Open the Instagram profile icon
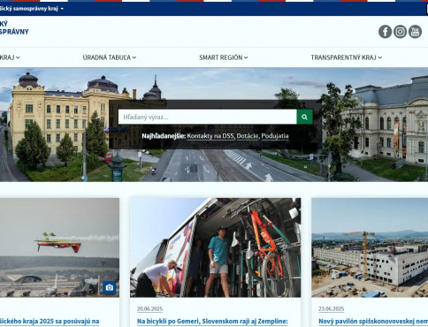 [x=400, y=32]
